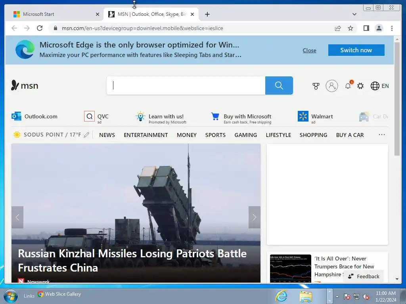Image resolution: width=406 pixels, height=304 pixels.
Task: Click the vertical scrollbar thumb
Action: [x=397, y=99]
